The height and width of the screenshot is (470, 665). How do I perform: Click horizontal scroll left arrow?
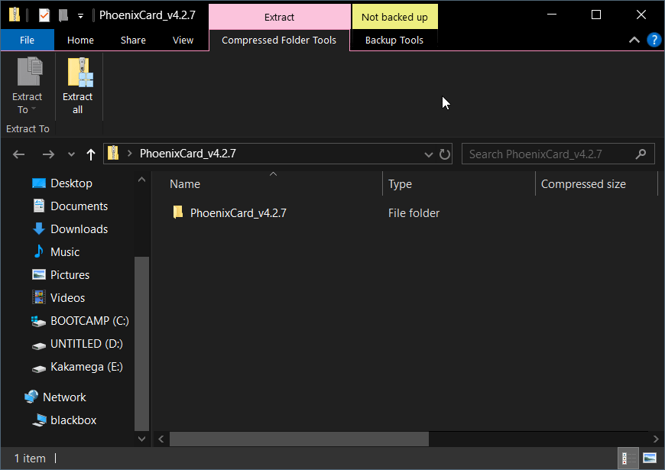(161, 439)
